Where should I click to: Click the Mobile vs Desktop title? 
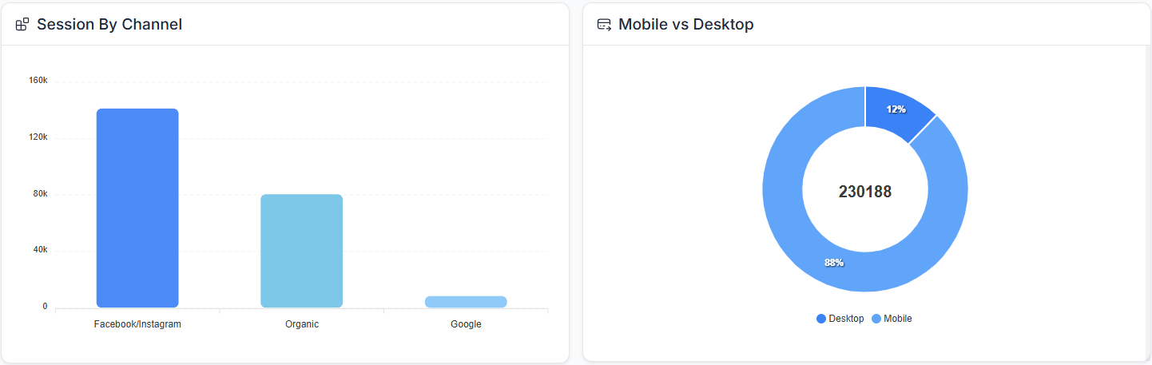click(x=685, y=25)
